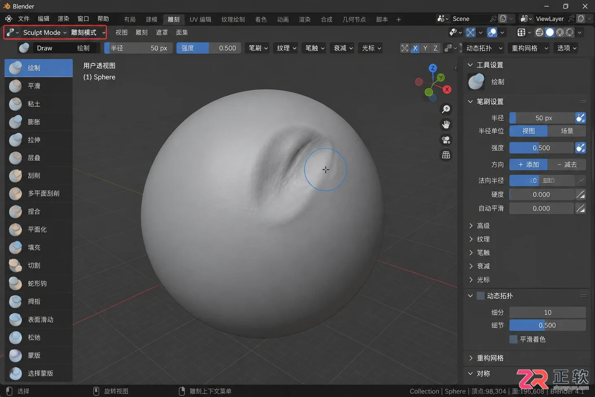The width and height of the screenshot is (595, 397).
Task: Toggle Z axis symmetry button
Action: pos(435,48)
